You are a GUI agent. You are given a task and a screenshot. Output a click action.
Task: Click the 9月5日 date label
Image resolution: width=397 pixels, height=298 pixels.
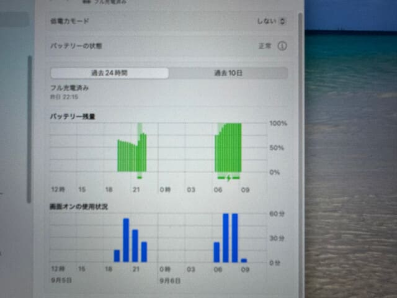tap(61, 280)
